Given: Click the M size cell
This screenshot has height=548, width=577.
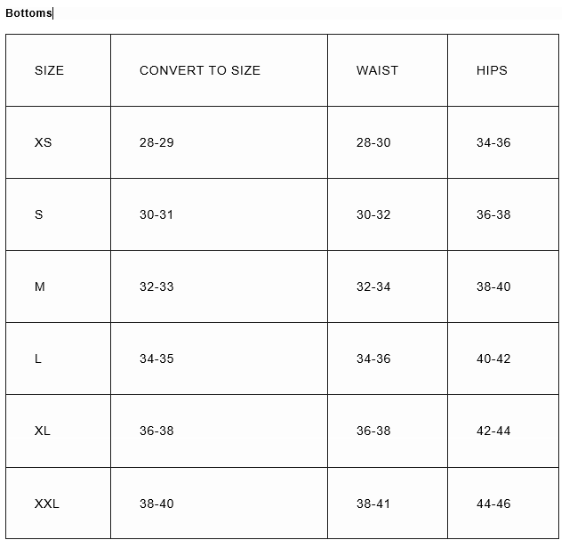Looking at the screenshot, I should click(58, 286).
